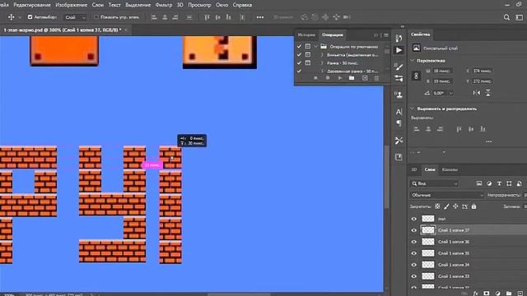The width and height of the screenshot is (527, 296).
Task: Click the fx layer style icon at bottom
Action: pos(475,294)
